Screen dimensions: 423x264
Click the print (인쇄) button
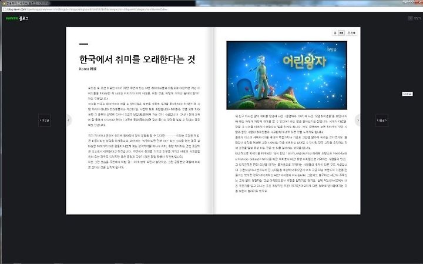[351, 33]
